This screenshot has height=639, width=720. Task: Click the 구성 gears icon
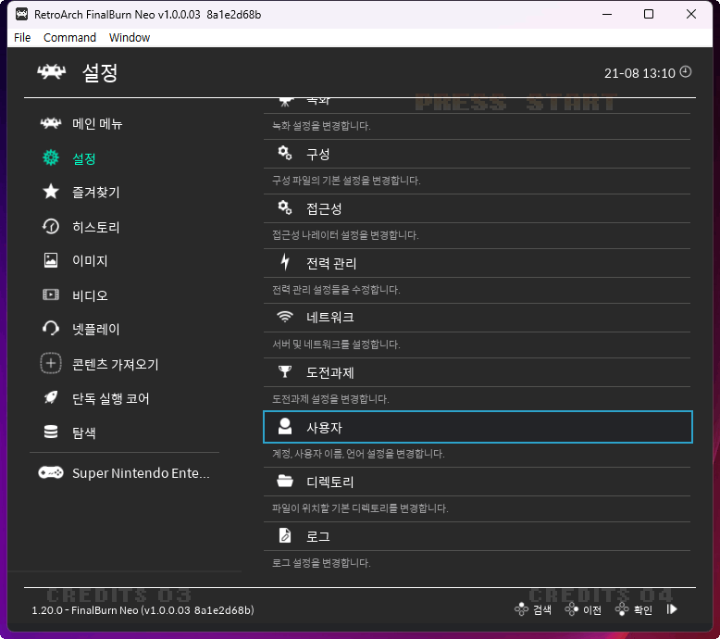(285, 153)
